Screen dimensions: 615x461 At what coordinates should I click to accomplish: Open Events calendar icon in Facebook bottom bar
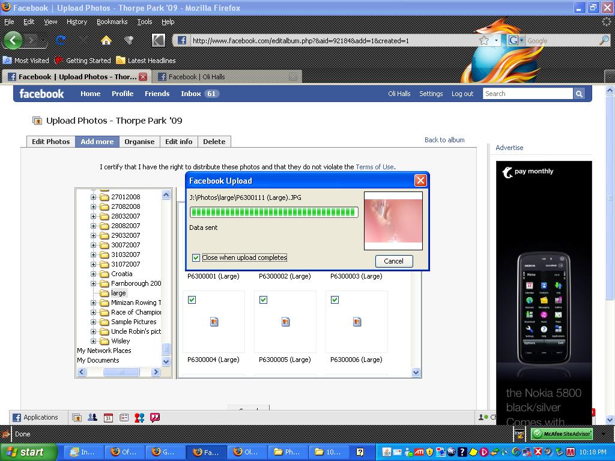point(108,418)
